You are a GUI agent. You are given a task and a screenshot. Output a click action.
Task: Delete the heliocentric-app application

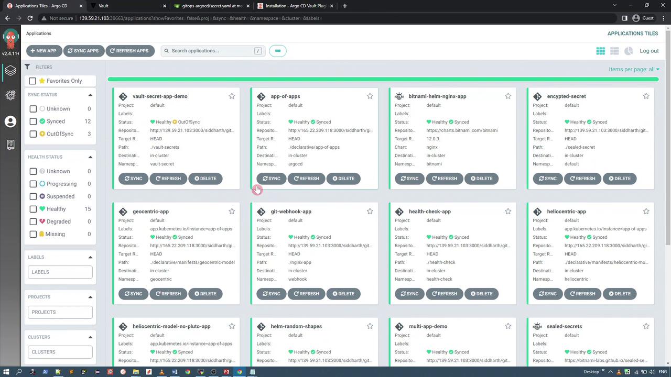(x=620, y=294)
